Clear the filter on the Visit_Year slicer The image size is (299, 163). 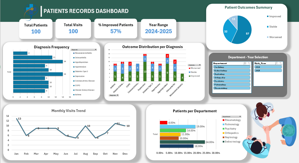point(280,63)
